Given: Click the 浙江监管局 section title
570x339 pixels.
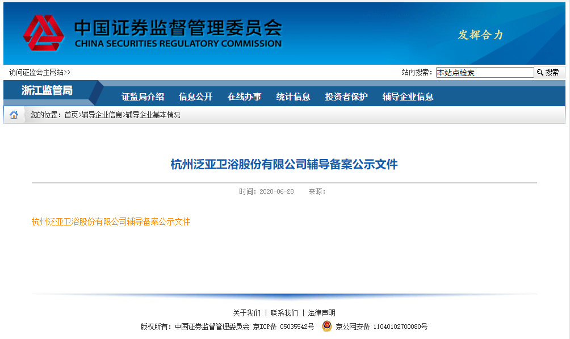Looking at the screenshot, I should [x=47, y=90].
